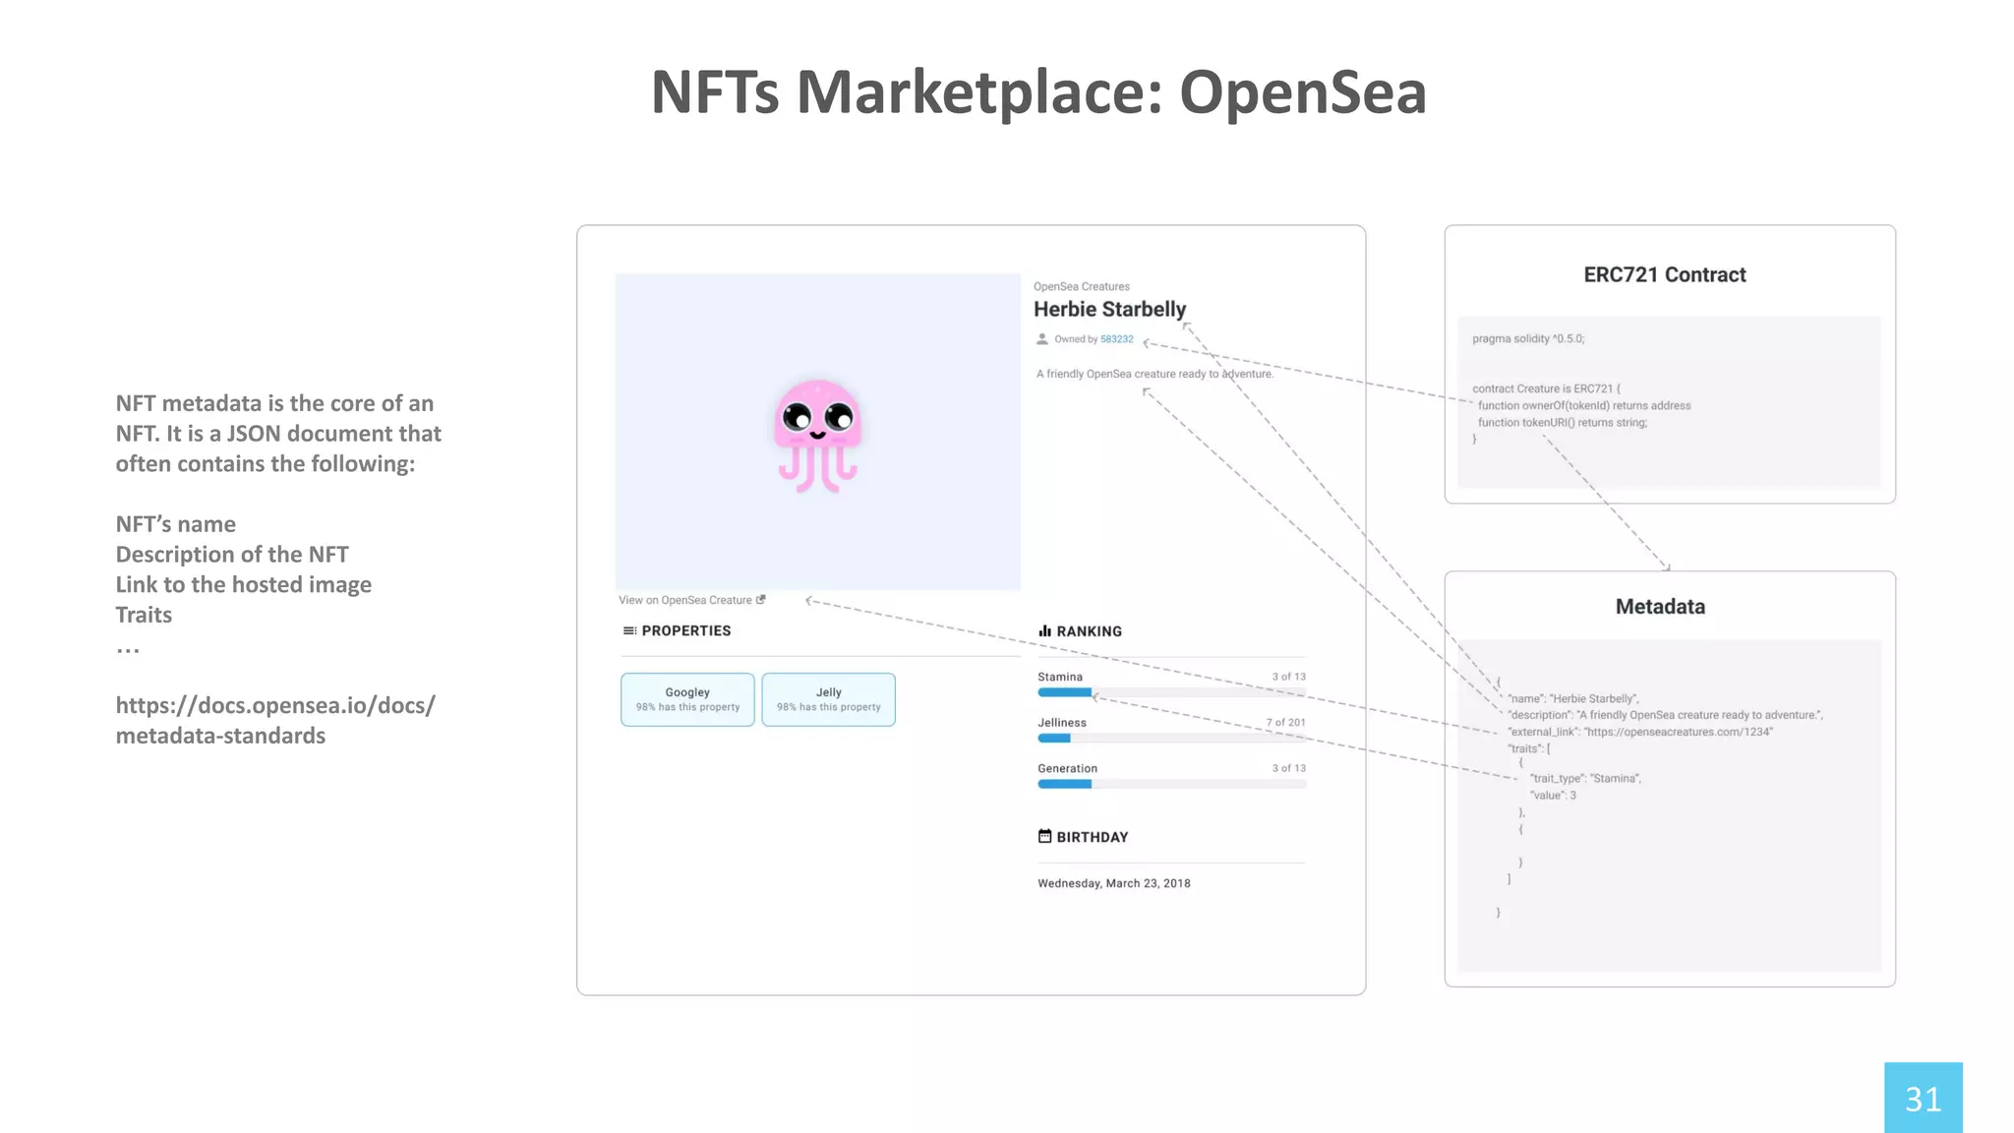Click the Birthday calendar icon
This screenshot has width=2014, height=1133.
tap(1044, 836)
